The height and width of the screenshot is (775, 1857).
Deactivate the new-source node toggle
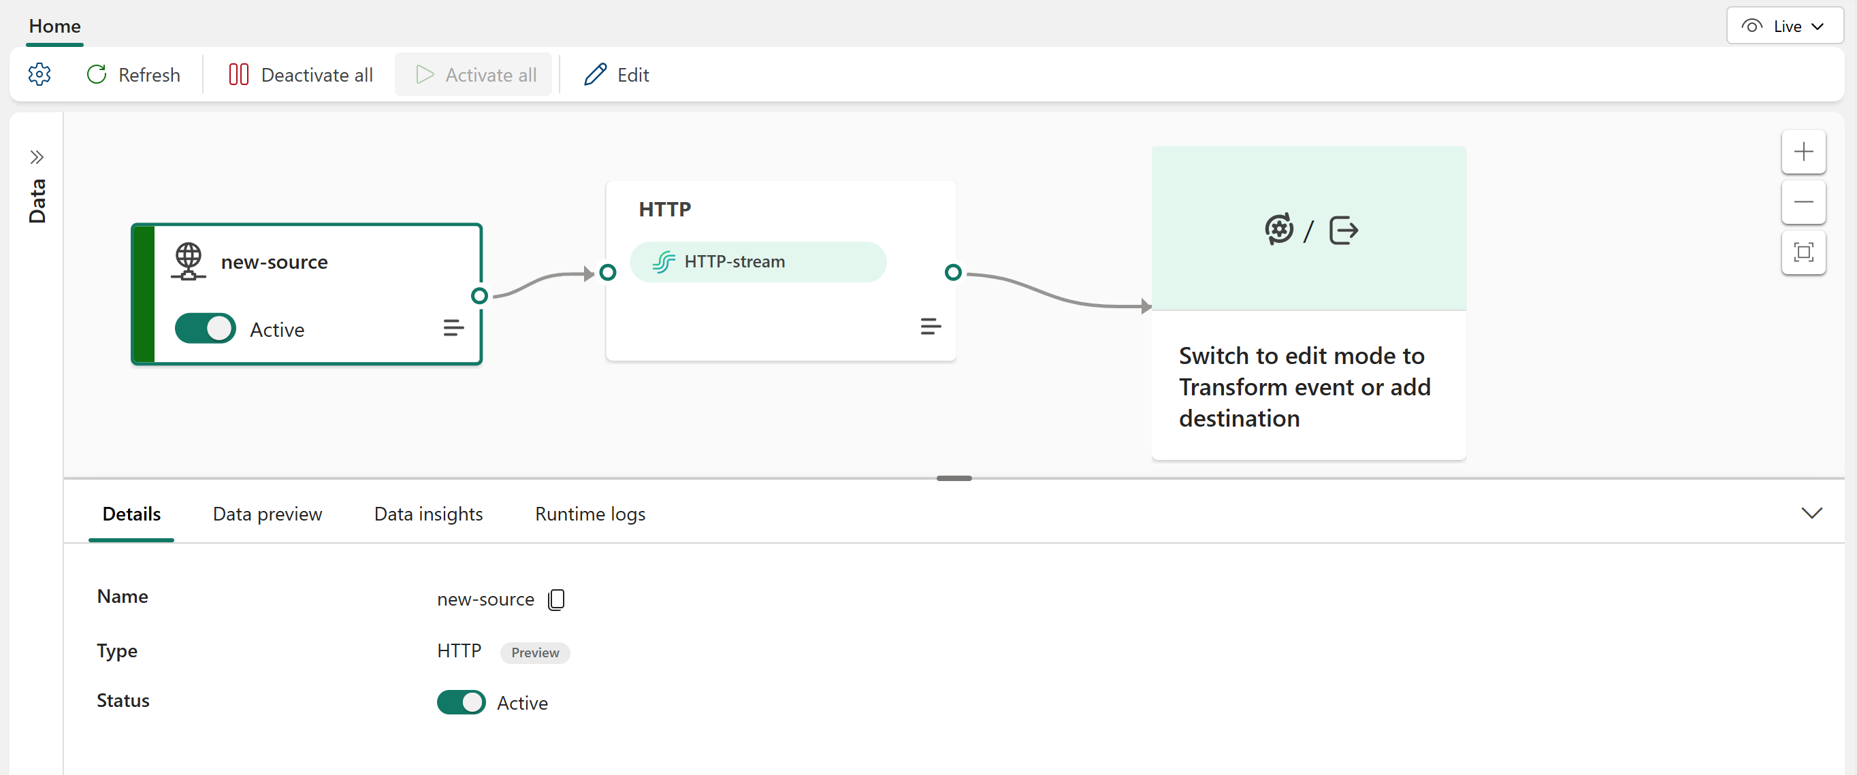click(x=205, y=329)
